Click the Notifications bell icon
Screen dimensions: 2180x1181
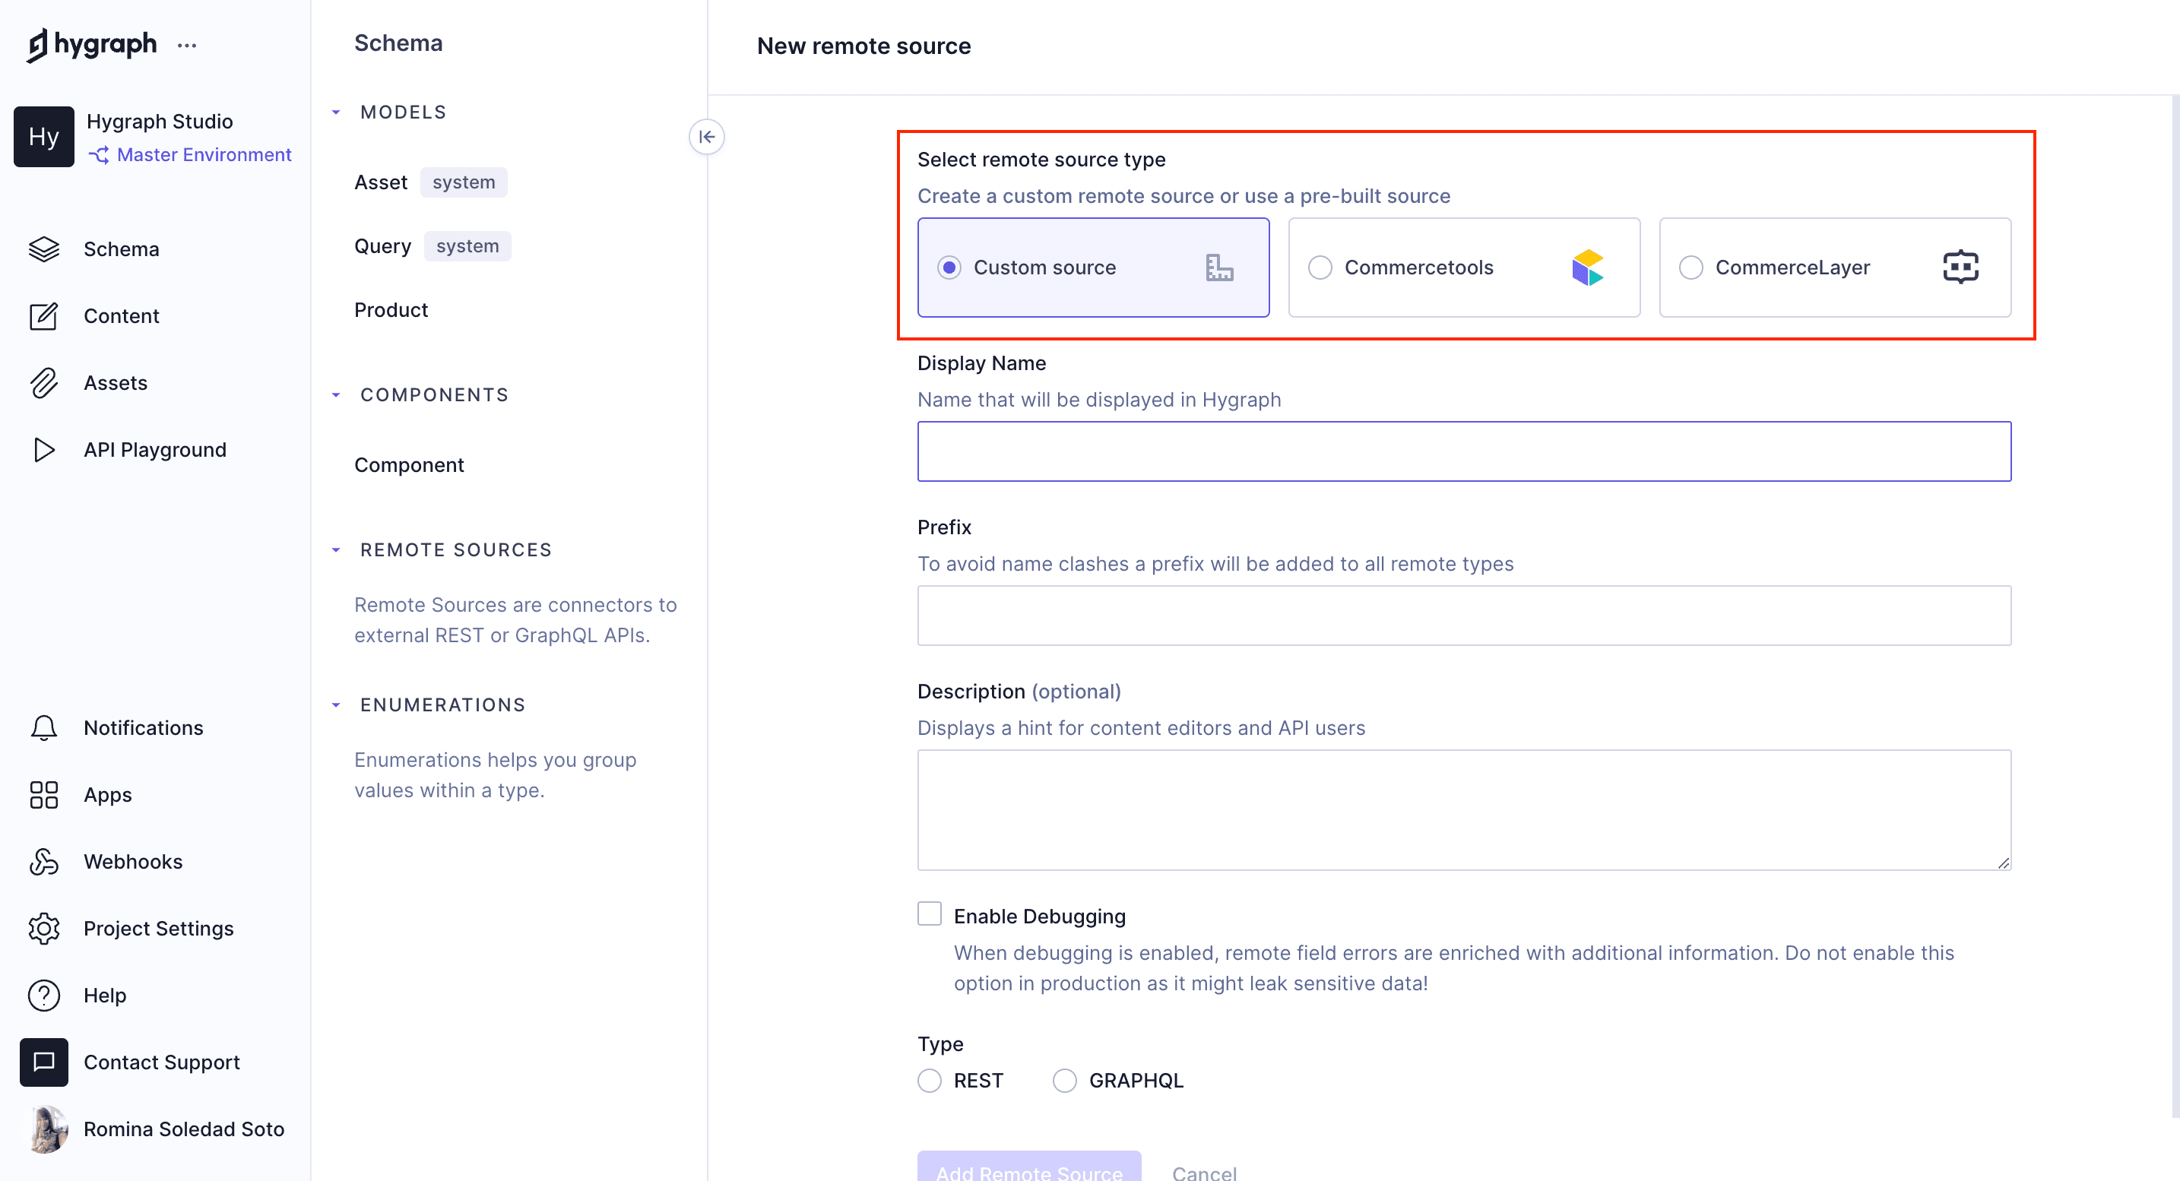(x=44, y=727)
